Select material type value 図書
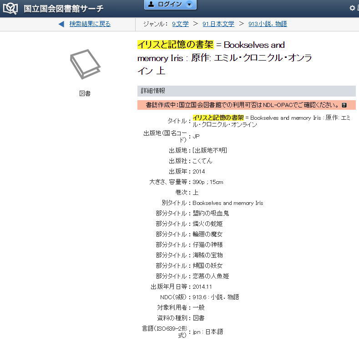Screen dimensions: 359x342 pyautogui.click(x=198, y=318)
